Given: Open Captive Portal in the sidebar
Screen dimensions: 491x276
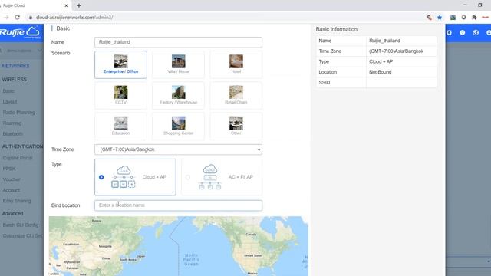Looking at the screenshot, I should point(18,158).
